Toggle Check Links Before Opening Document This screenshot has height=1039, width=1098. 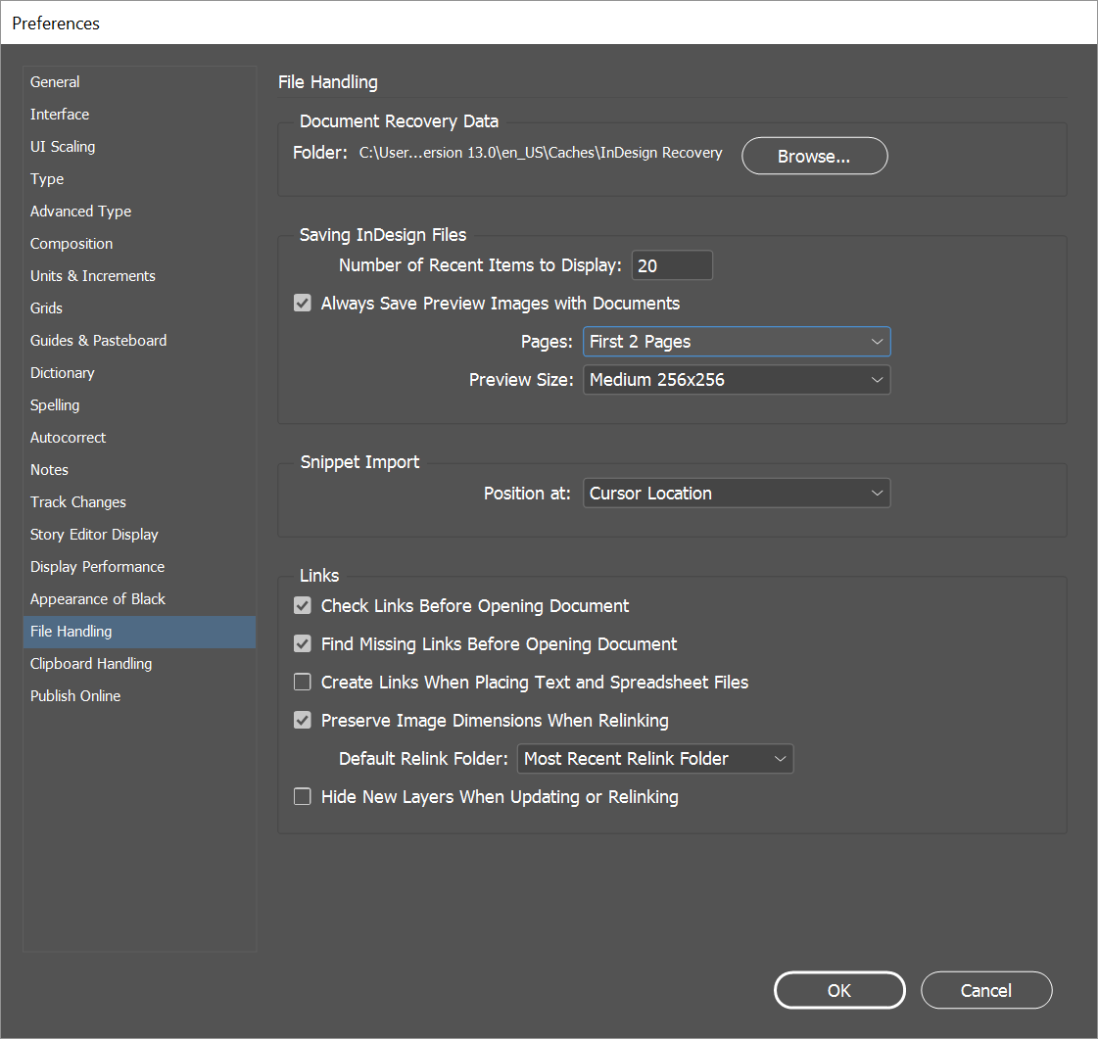[x=303, y=606]
